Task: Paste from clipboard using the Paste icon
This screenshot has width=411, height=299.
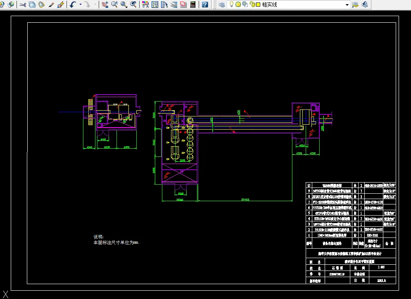Action: coord(41,5)
